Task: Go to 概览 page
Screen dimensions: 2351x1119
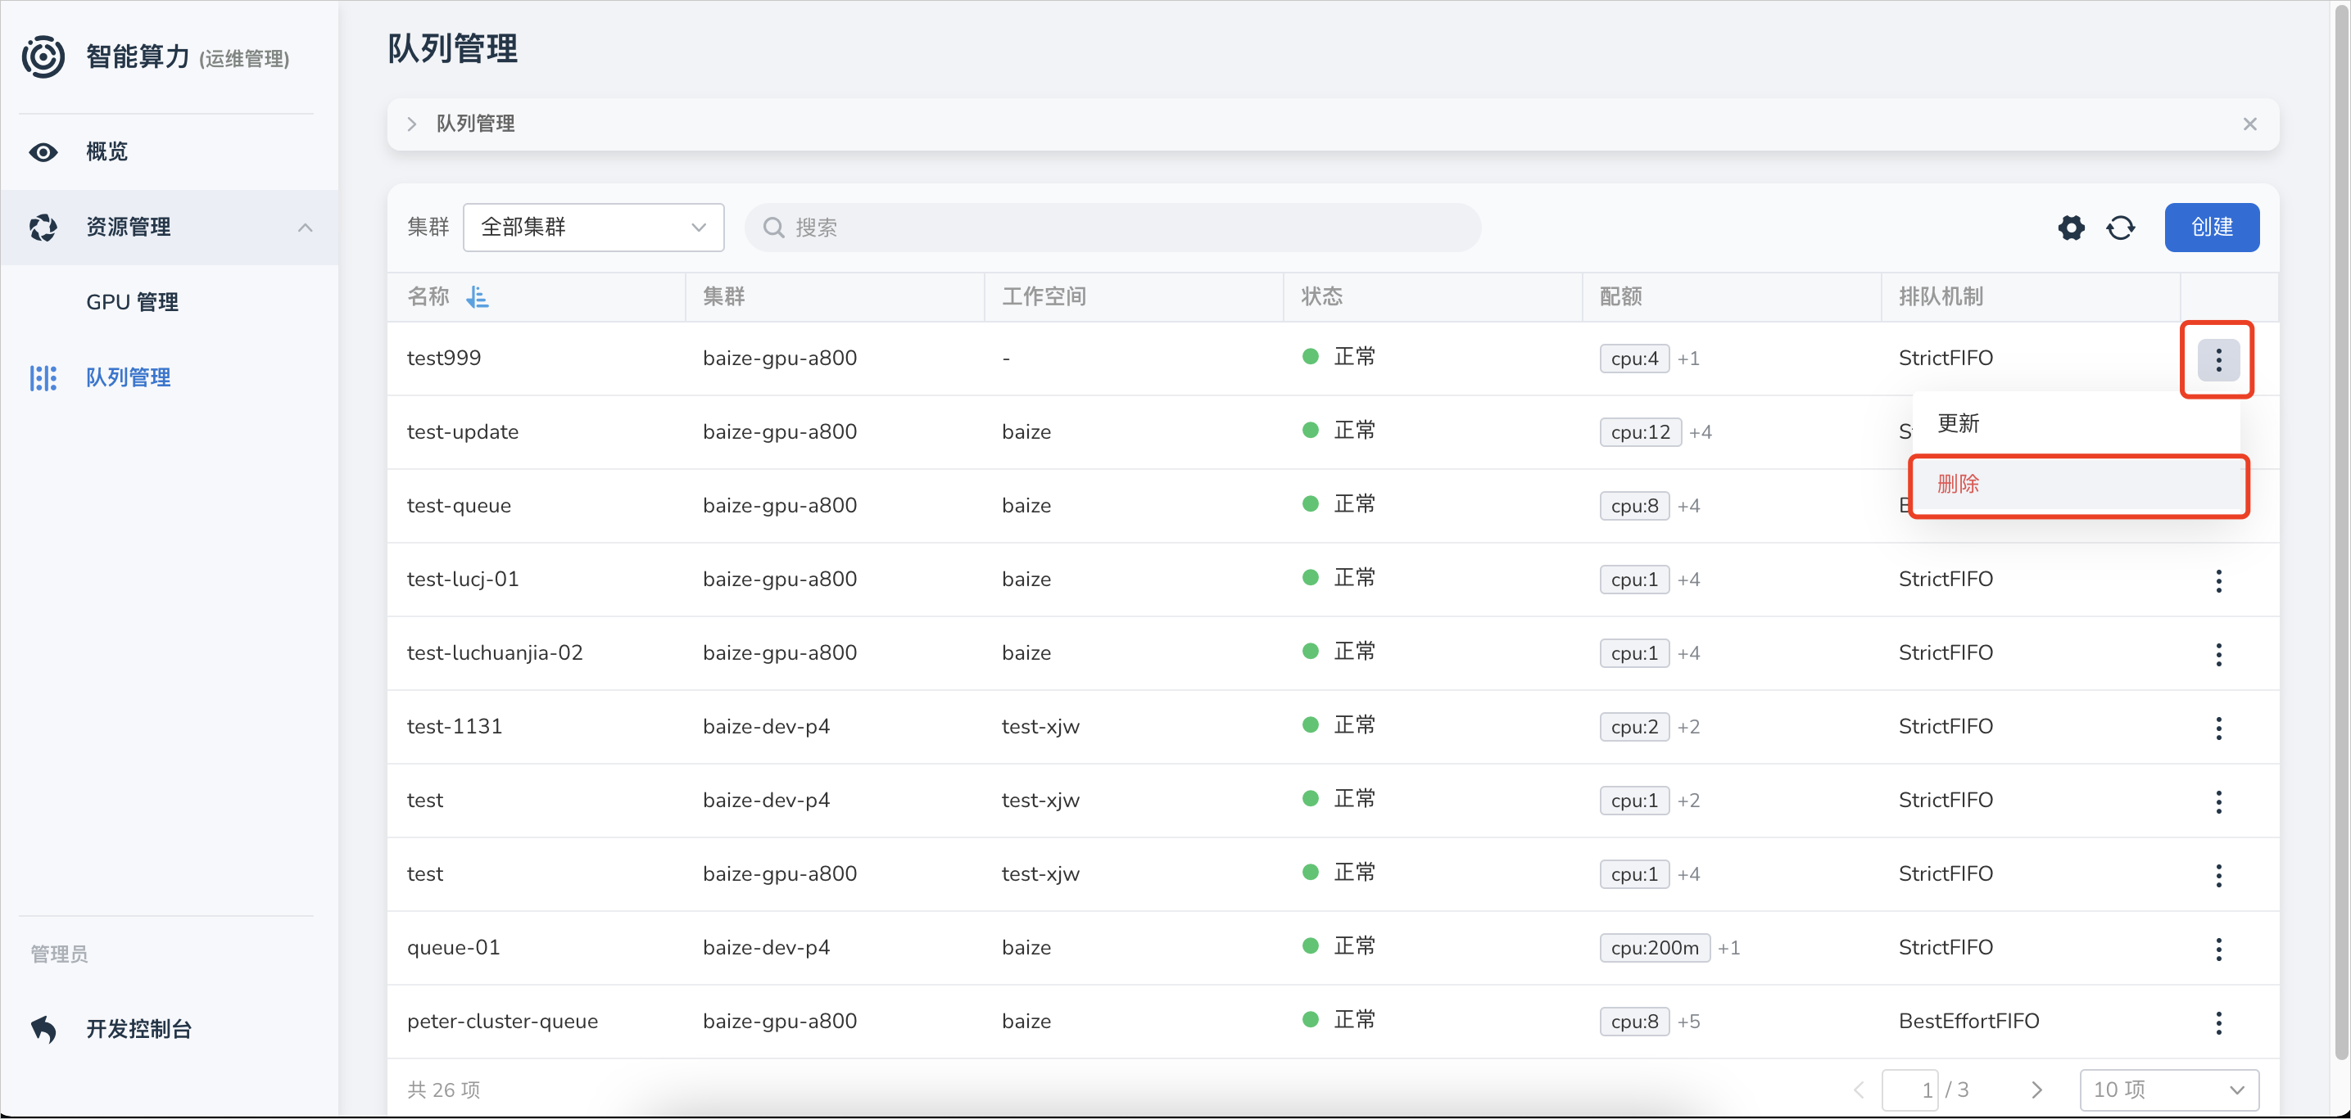Action: click(x=106, y=151)
